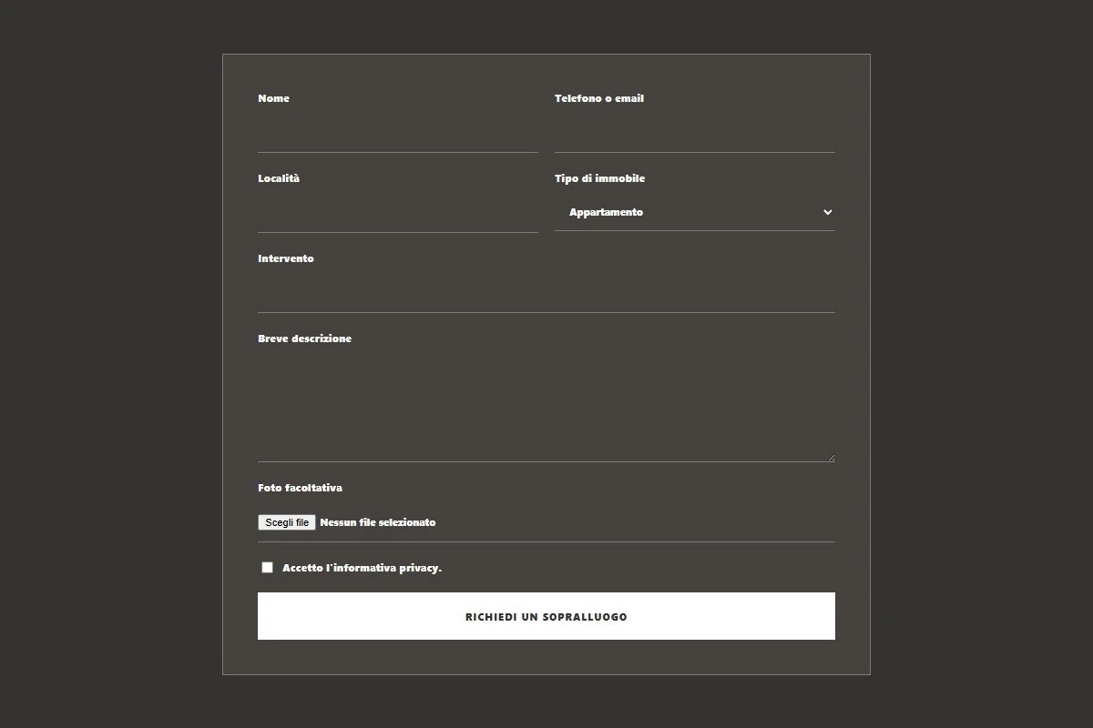Click the 'Breve descrizione' label
The width and height of the screenshot is (1093, 728).
304,339
